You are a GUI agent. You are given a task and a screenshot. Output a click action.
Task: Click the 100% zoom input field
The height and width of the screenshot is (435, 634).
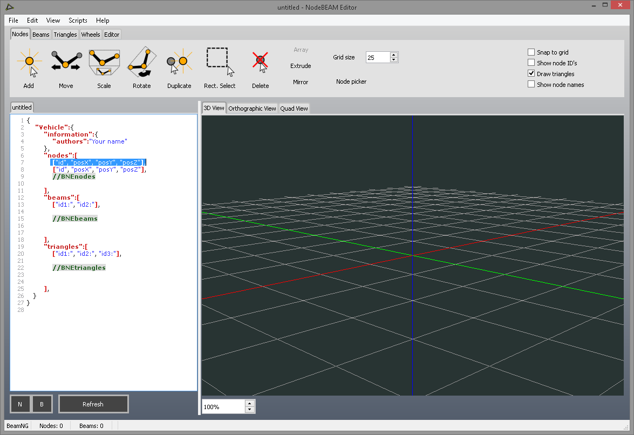223,407
